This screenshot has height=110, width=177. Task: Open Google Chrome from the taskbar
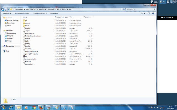point(34,108)
